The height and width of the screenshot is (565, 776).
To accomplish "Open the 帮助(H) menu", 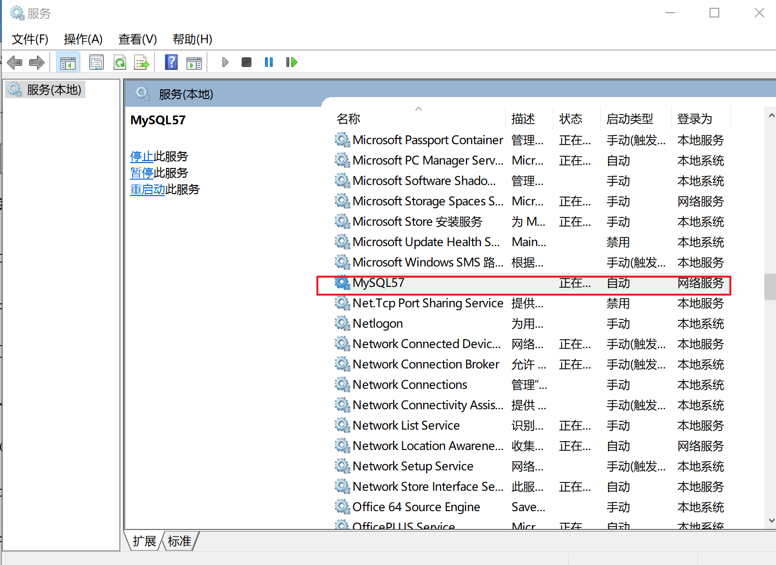I will tap(193, 39).
